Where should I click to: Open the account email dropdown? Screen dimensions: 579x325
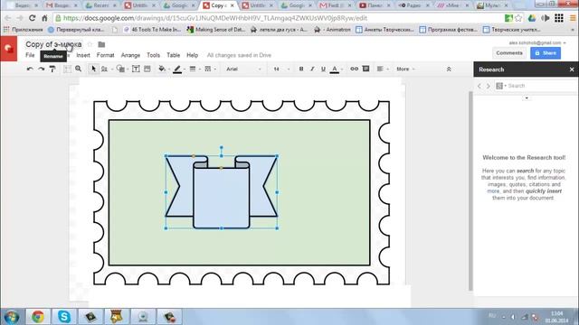pyautogui.click(x=537, y=42)
